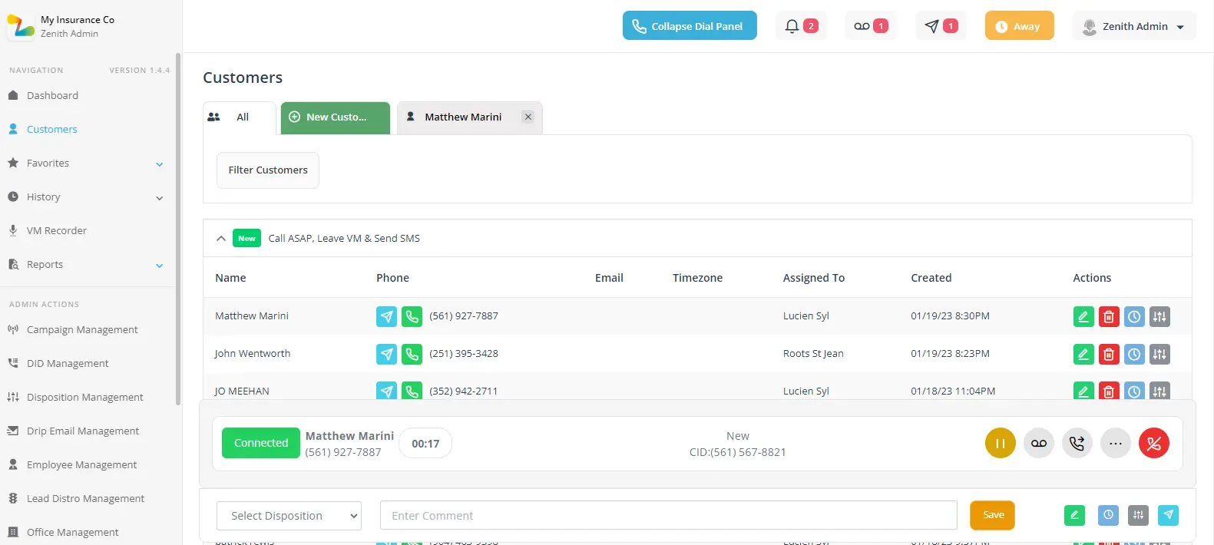Open more call options ellipsis button

(1115, 443)
